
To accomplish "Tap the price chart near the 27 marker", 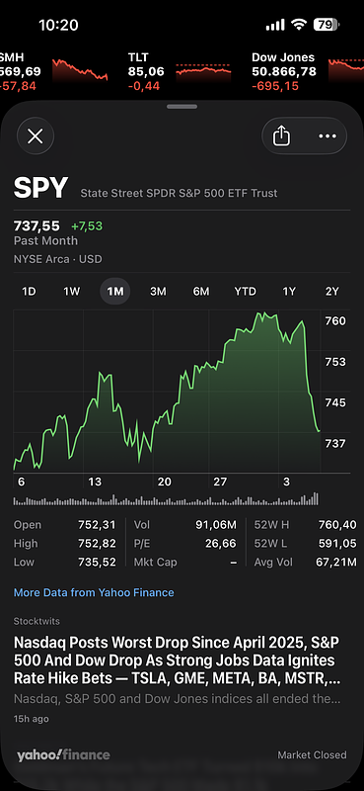I will [220, 403].
